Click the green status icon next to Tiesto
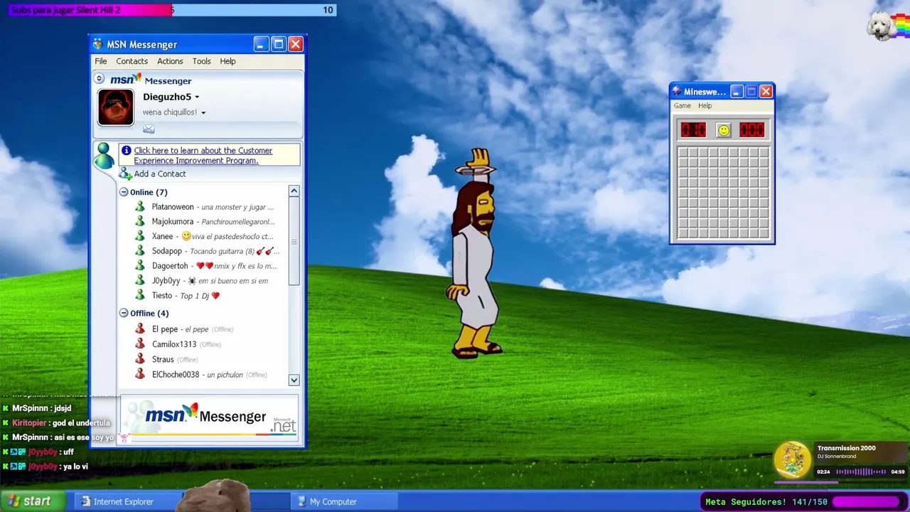 (140, 296)
